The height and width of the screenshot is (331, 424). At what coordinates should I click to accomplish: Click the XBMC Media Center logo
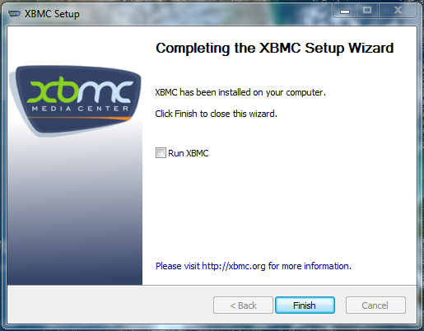tap(76, 100)
